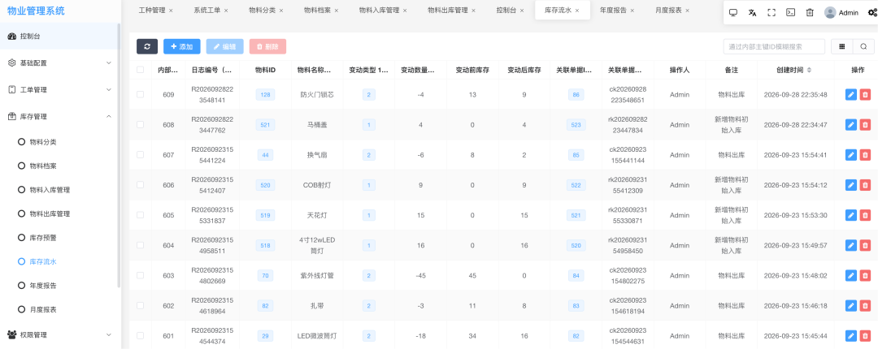878x349 pixels.
Task: Click material ID tag 519
Action: (265, 215)
